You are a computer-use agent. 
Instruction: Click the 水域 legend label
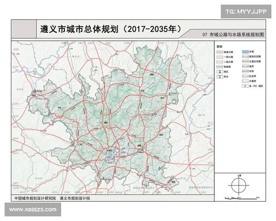coord(251,52)
